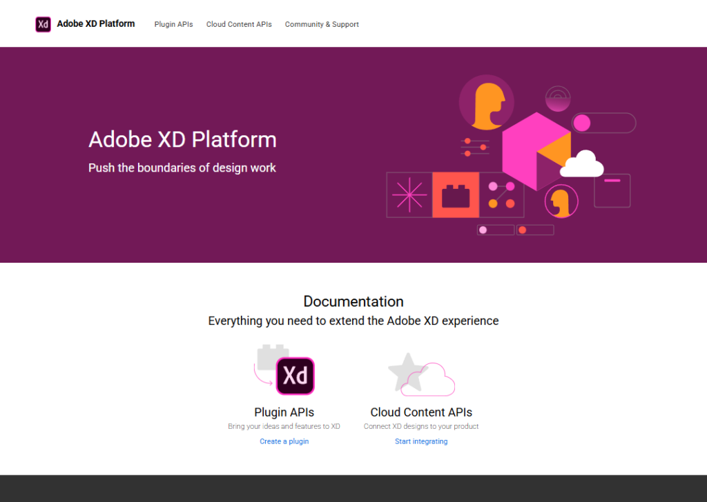Click the orange brick block in the illustration
The image size is (707, 502).
click(456, 194)
